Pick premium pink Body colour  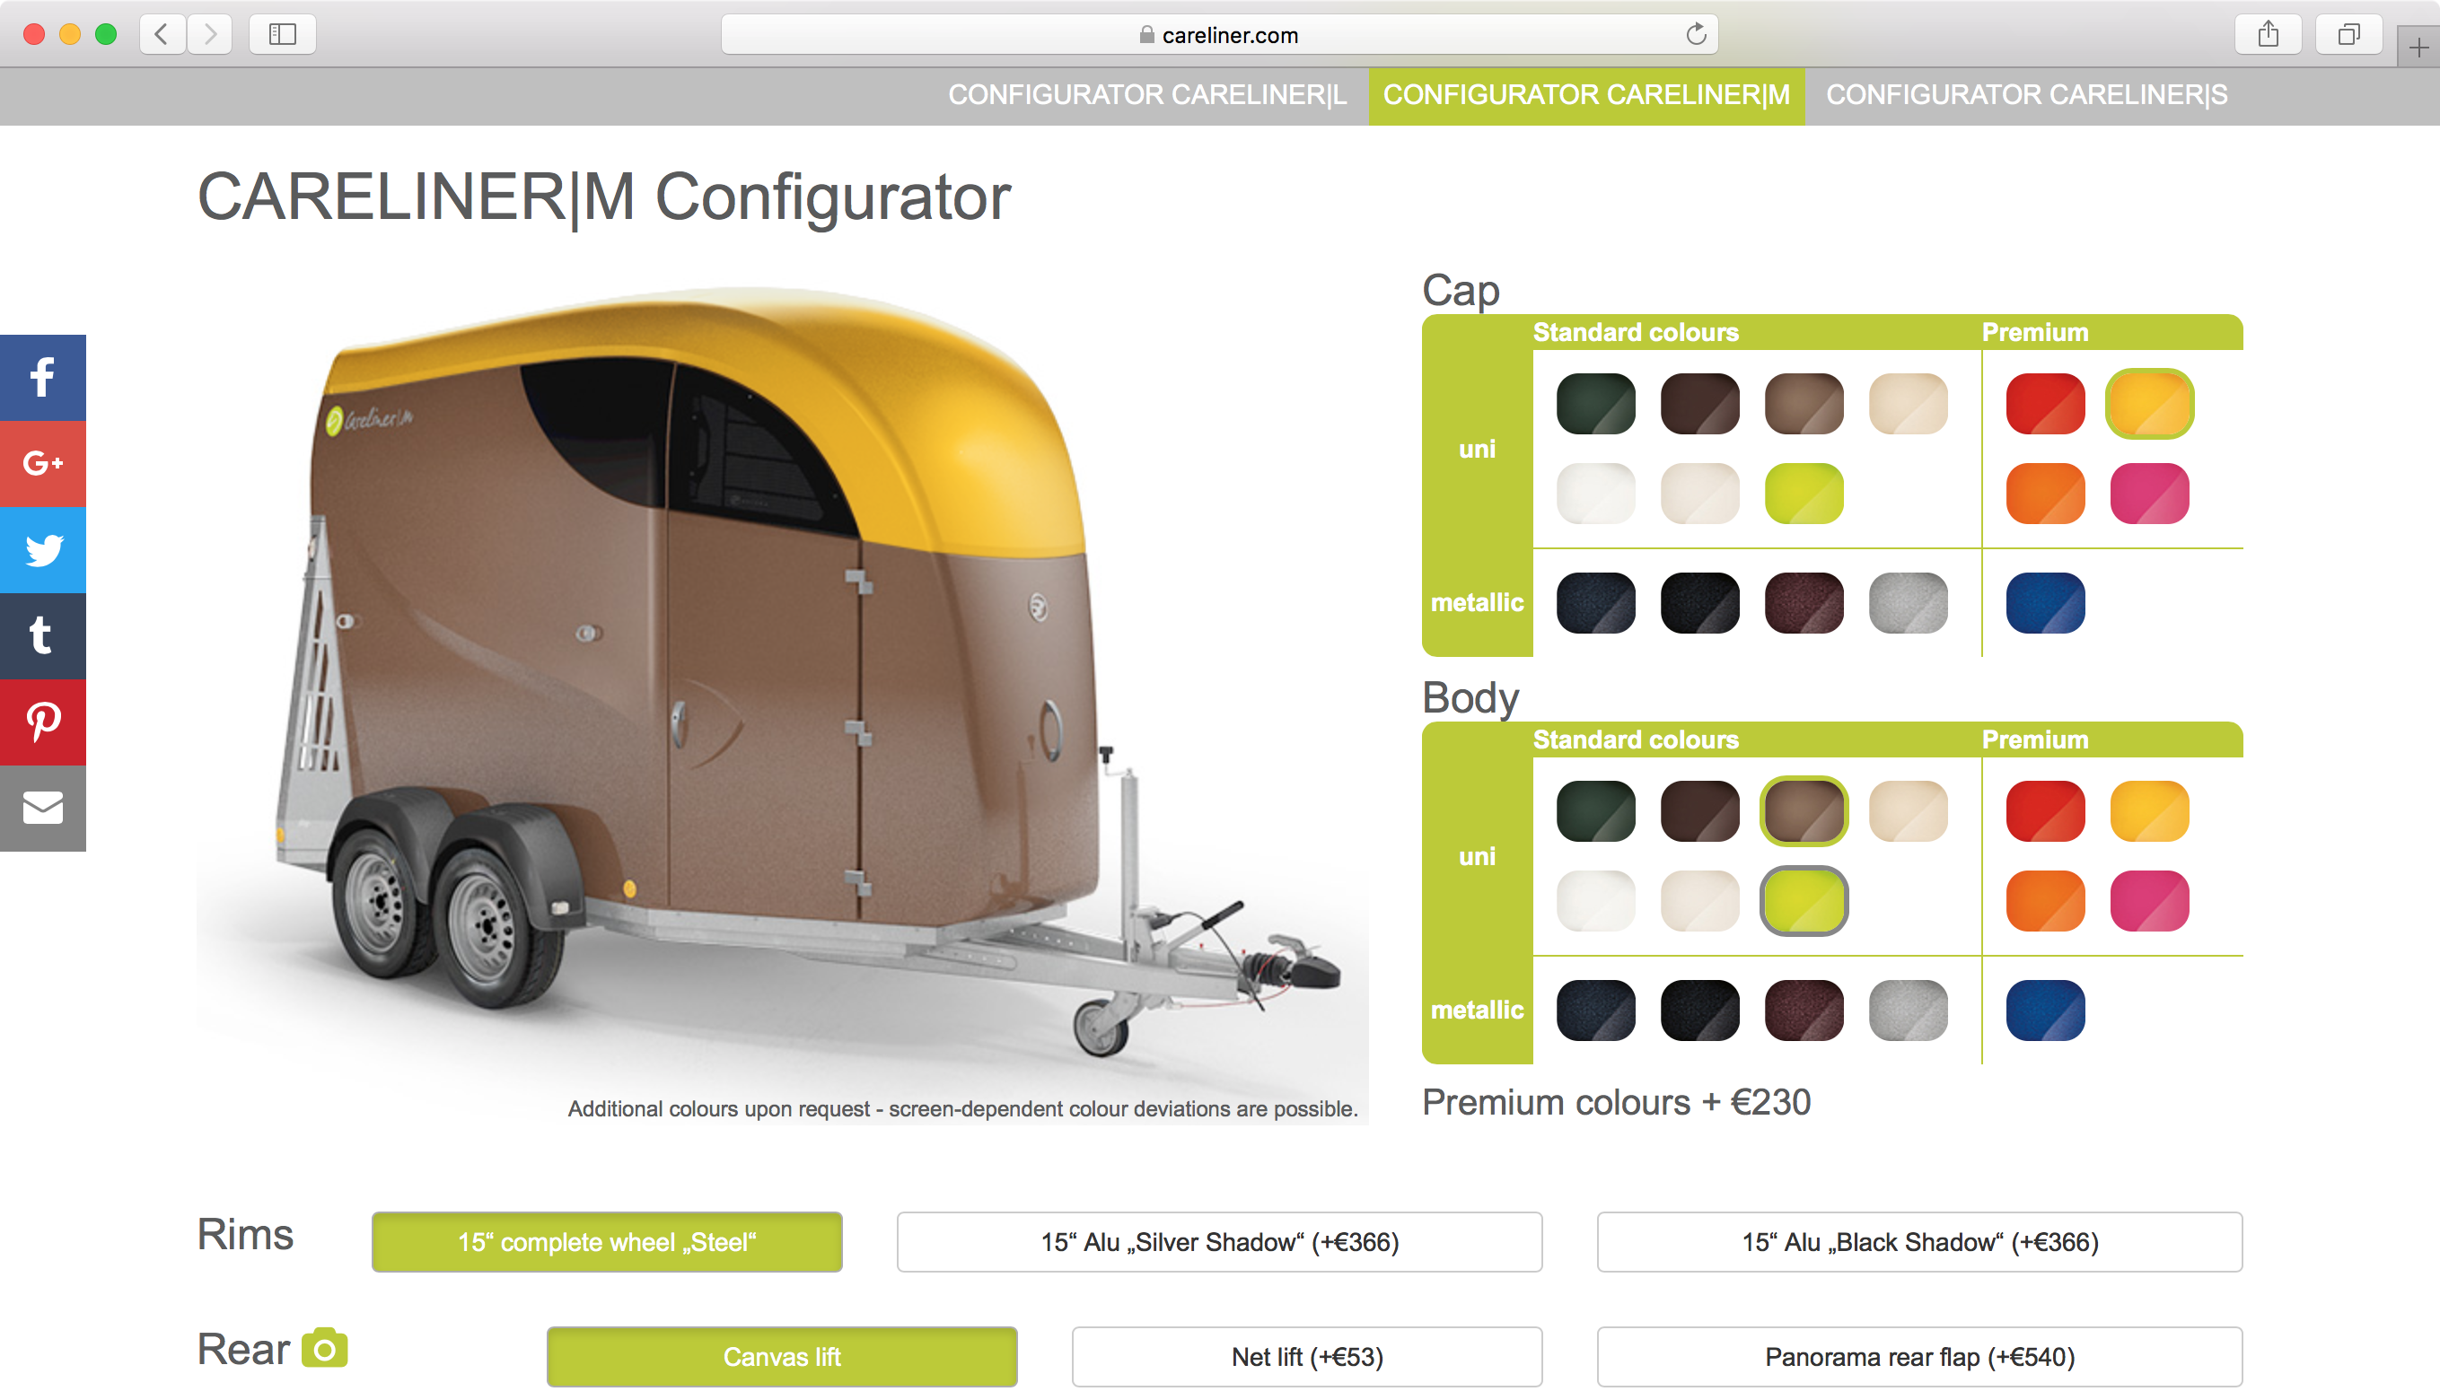(x=2149, y=901)
